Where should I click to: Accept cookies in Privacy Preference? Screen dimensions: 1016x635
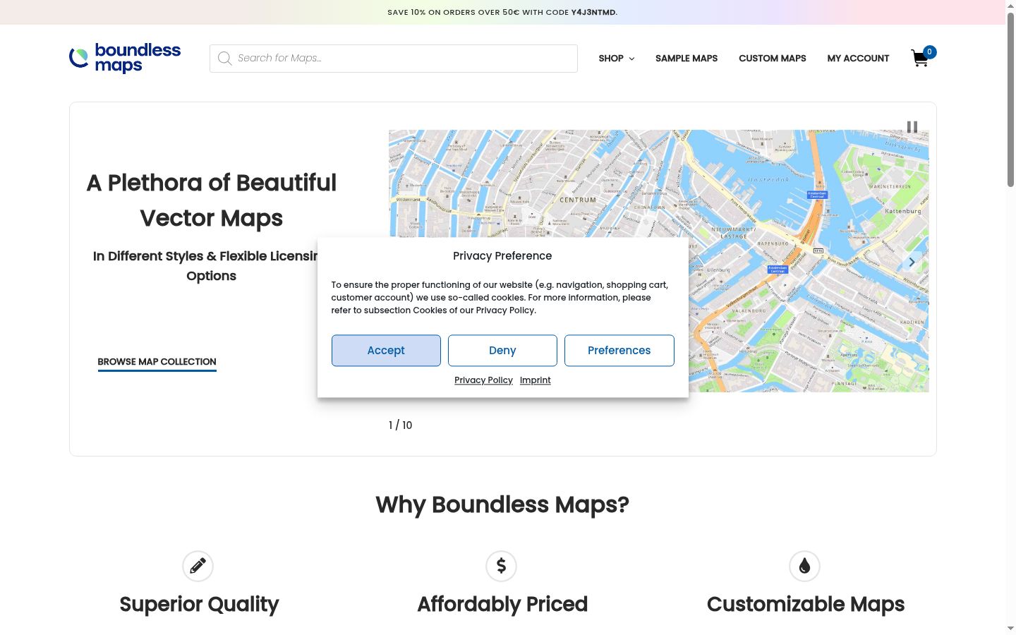coord(386,351)
